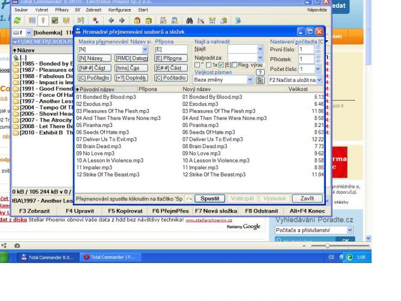Open the F2 Načíst a uložit dropdown

(x=319, y=80)
